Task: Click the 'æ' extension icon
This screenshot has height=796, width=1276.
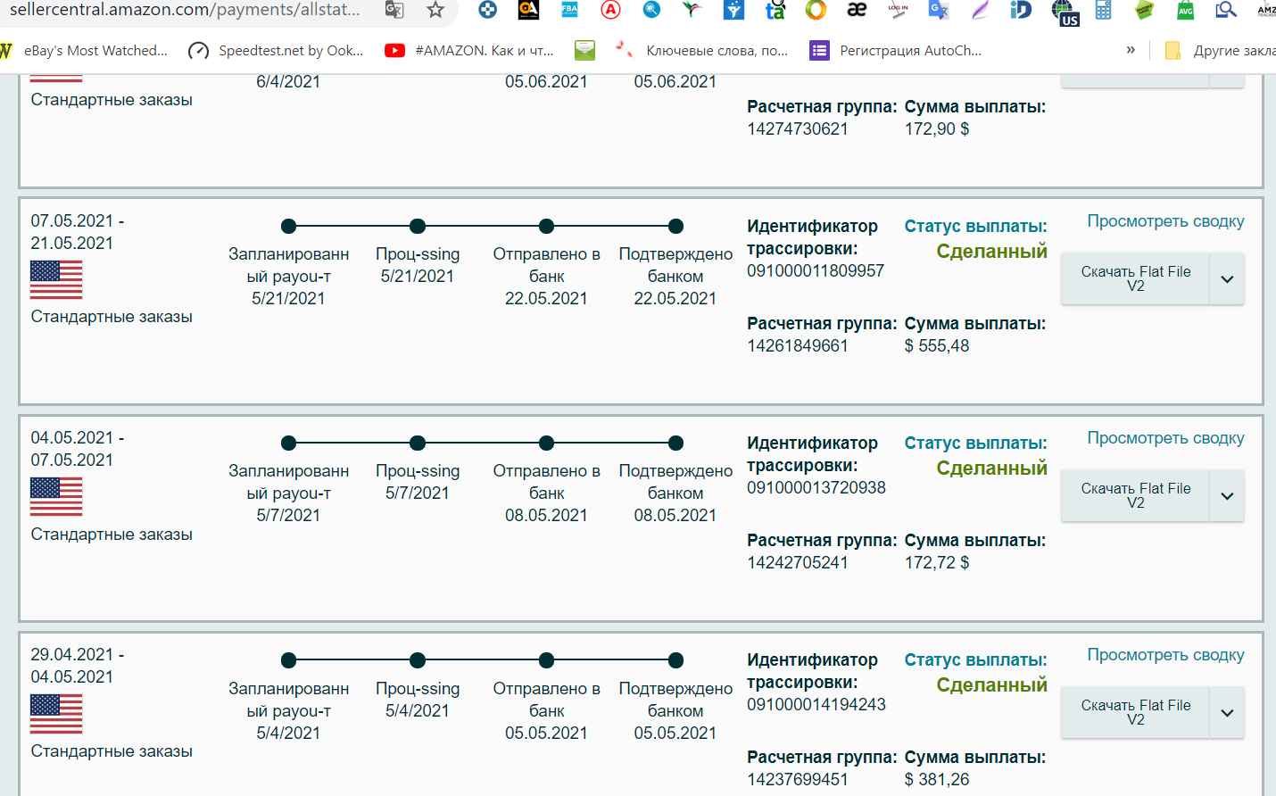Action: point(857,10)
